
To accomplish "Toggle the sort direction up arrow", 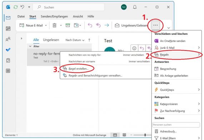I will 89,40.
